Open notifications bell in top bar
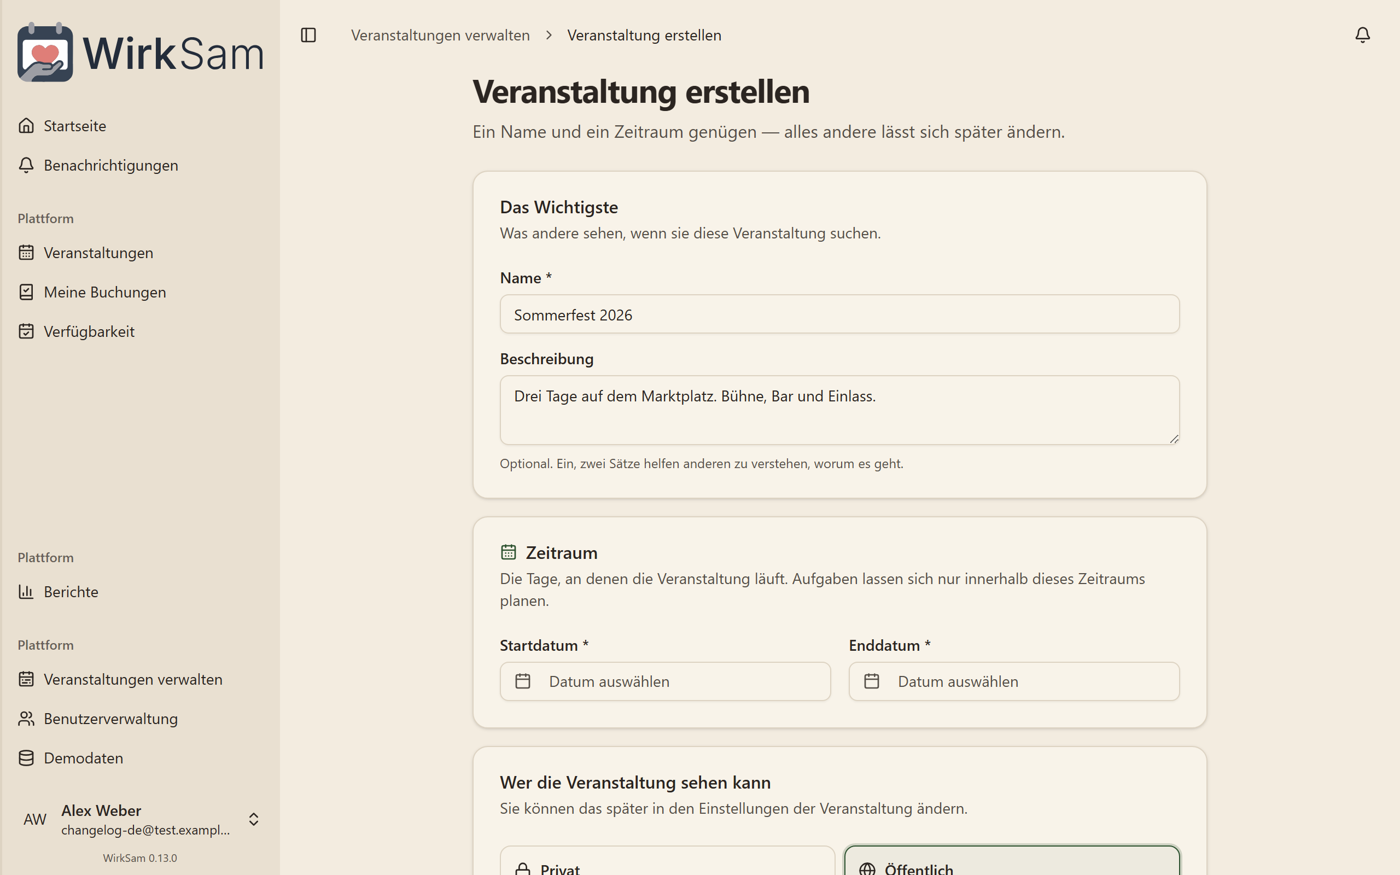Image resolution: width=1400 pixels, height=875 pixels. click(1362, 36)
